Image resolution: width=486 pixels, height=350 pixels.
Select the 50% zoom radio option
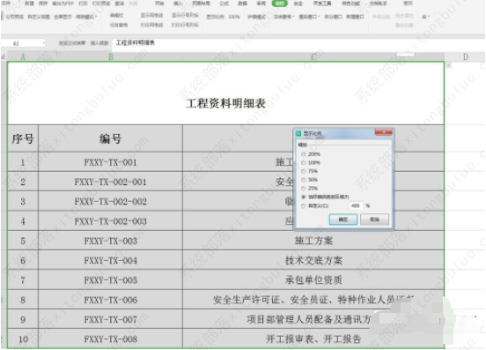pyautogui.click(x=309, y=180)
